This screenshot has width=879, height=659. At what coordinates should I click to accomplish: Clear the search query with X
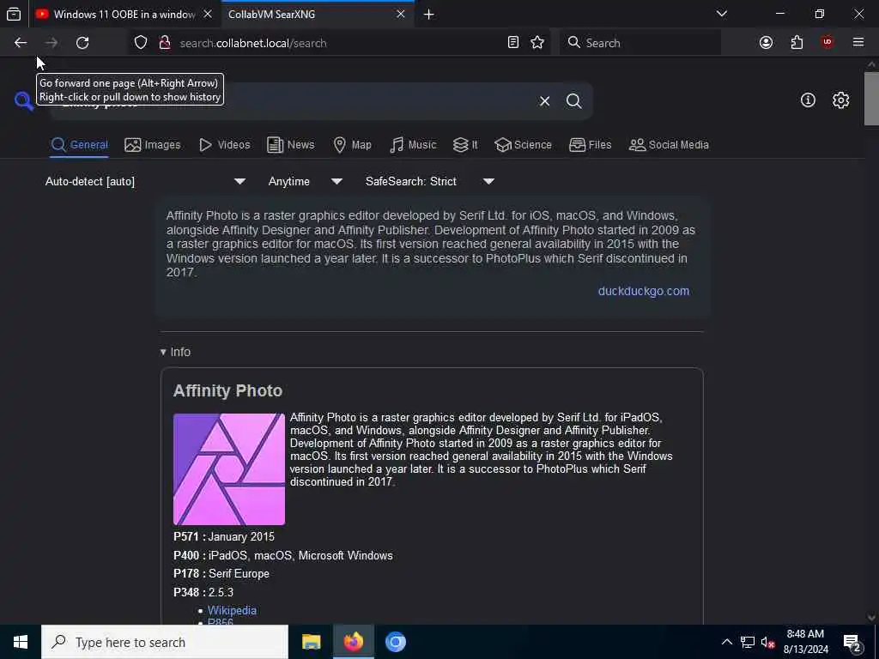click(544, 101)
